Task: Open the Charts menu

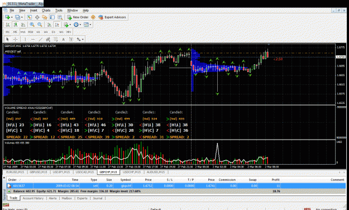Action: [46, 10]
